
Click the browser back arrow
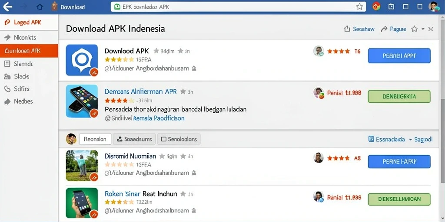click(7, 7)
